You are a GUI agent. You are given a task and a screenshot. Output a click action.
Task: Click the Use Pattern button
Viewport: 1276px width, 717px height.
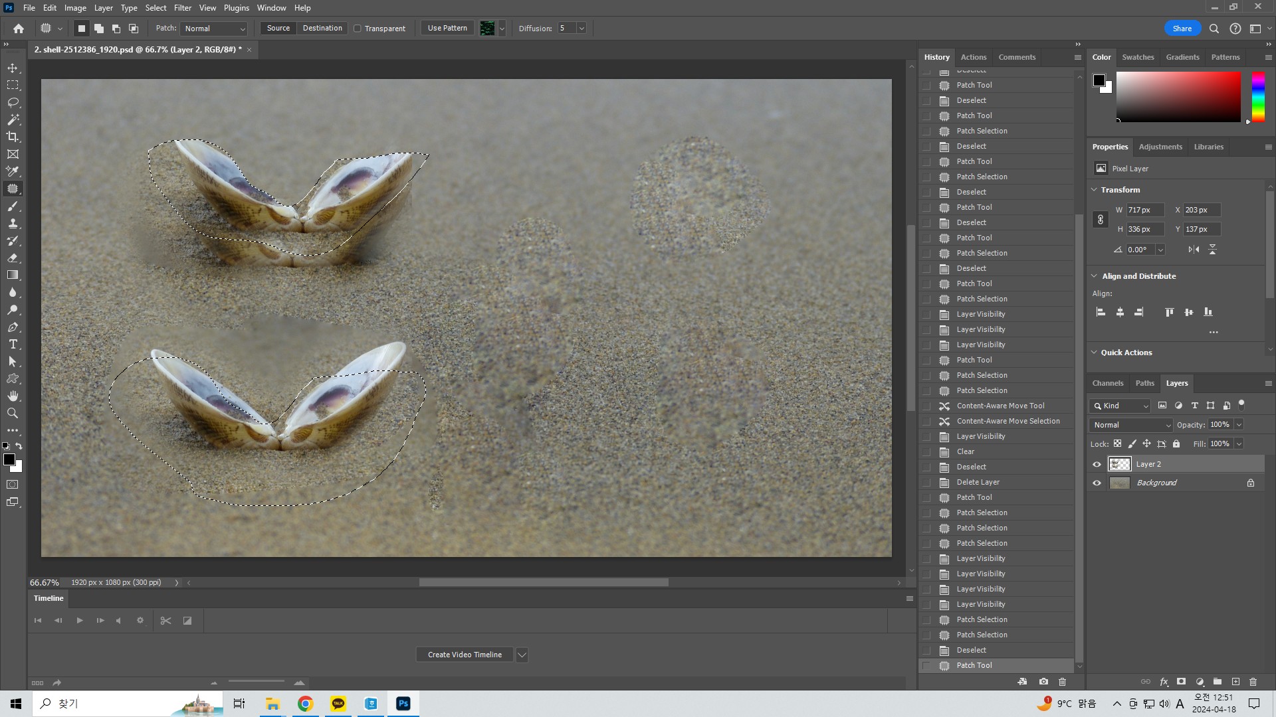coord(447,28)
